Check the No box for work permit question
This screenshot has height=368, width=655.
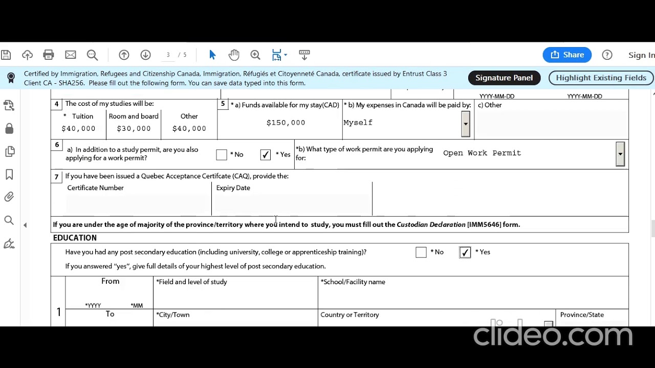[222, 154]
